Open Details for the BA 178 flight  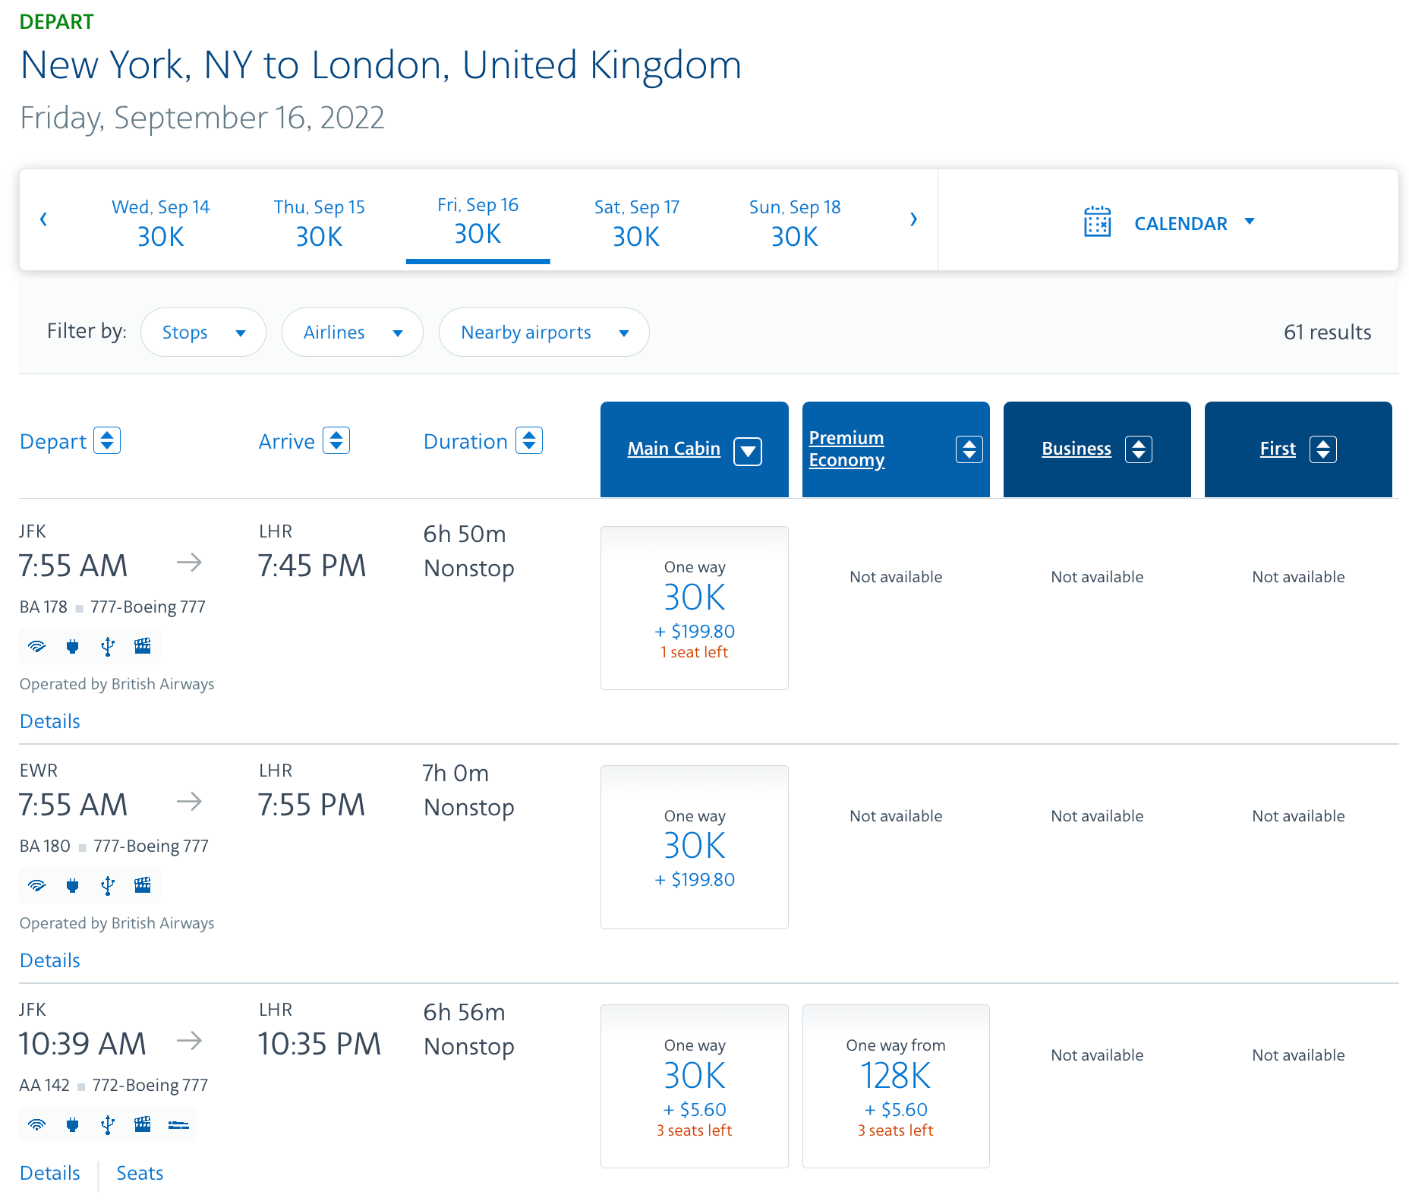49,721
